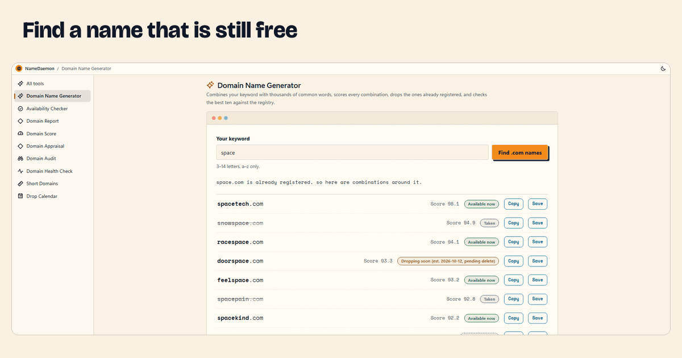Save racespace.com to list
This screenshot has height=358, width=682.
click(538, 242)
